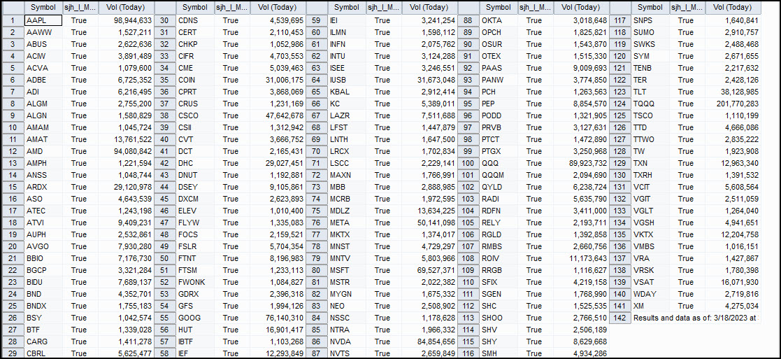Select the MSFT symbol cell

tap(347, 270)
